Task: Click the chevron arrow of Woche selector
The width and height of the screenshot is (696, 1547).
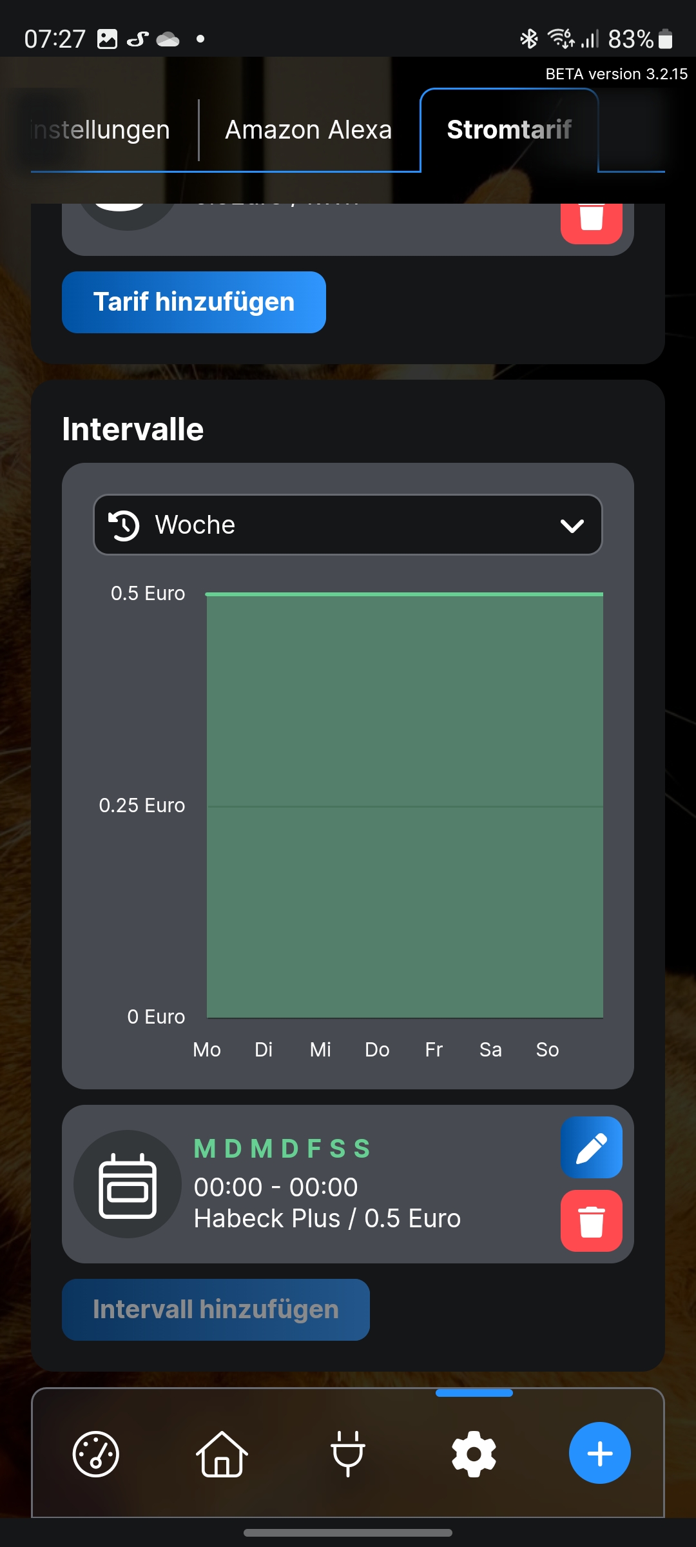Action: pyautogui.click(x=572, y=526)
